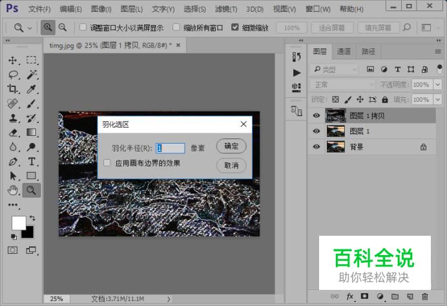This screenshot has height=306, width=447.
Task: Click the white foreground color swatch
Action: tap(19, 223)
